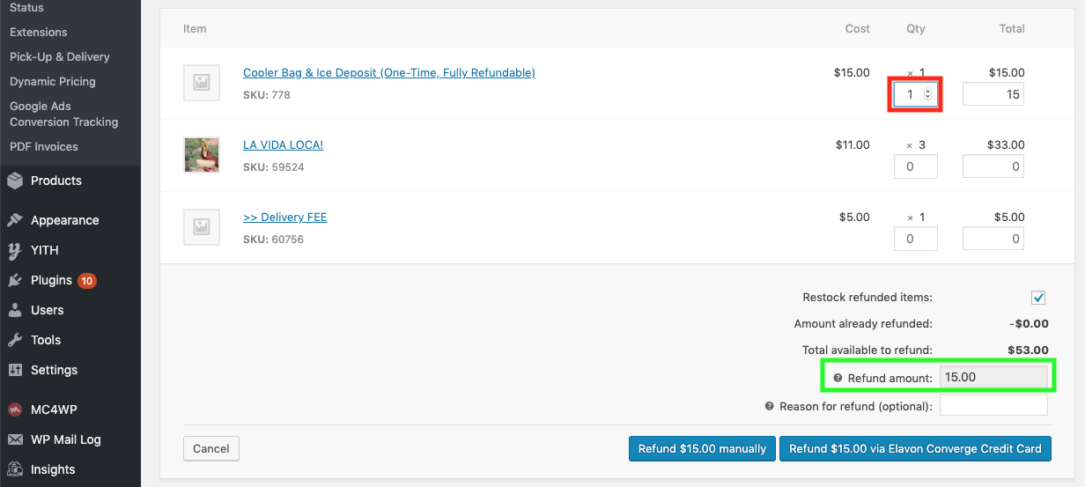
Task: Click the Appearance paintbrush icon
Action: tap(15, 220)
